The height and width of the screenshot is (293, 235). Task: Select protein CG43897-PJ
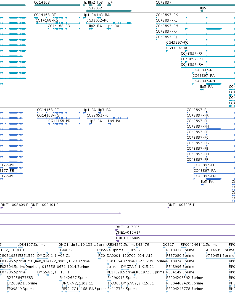coord(197,110)
